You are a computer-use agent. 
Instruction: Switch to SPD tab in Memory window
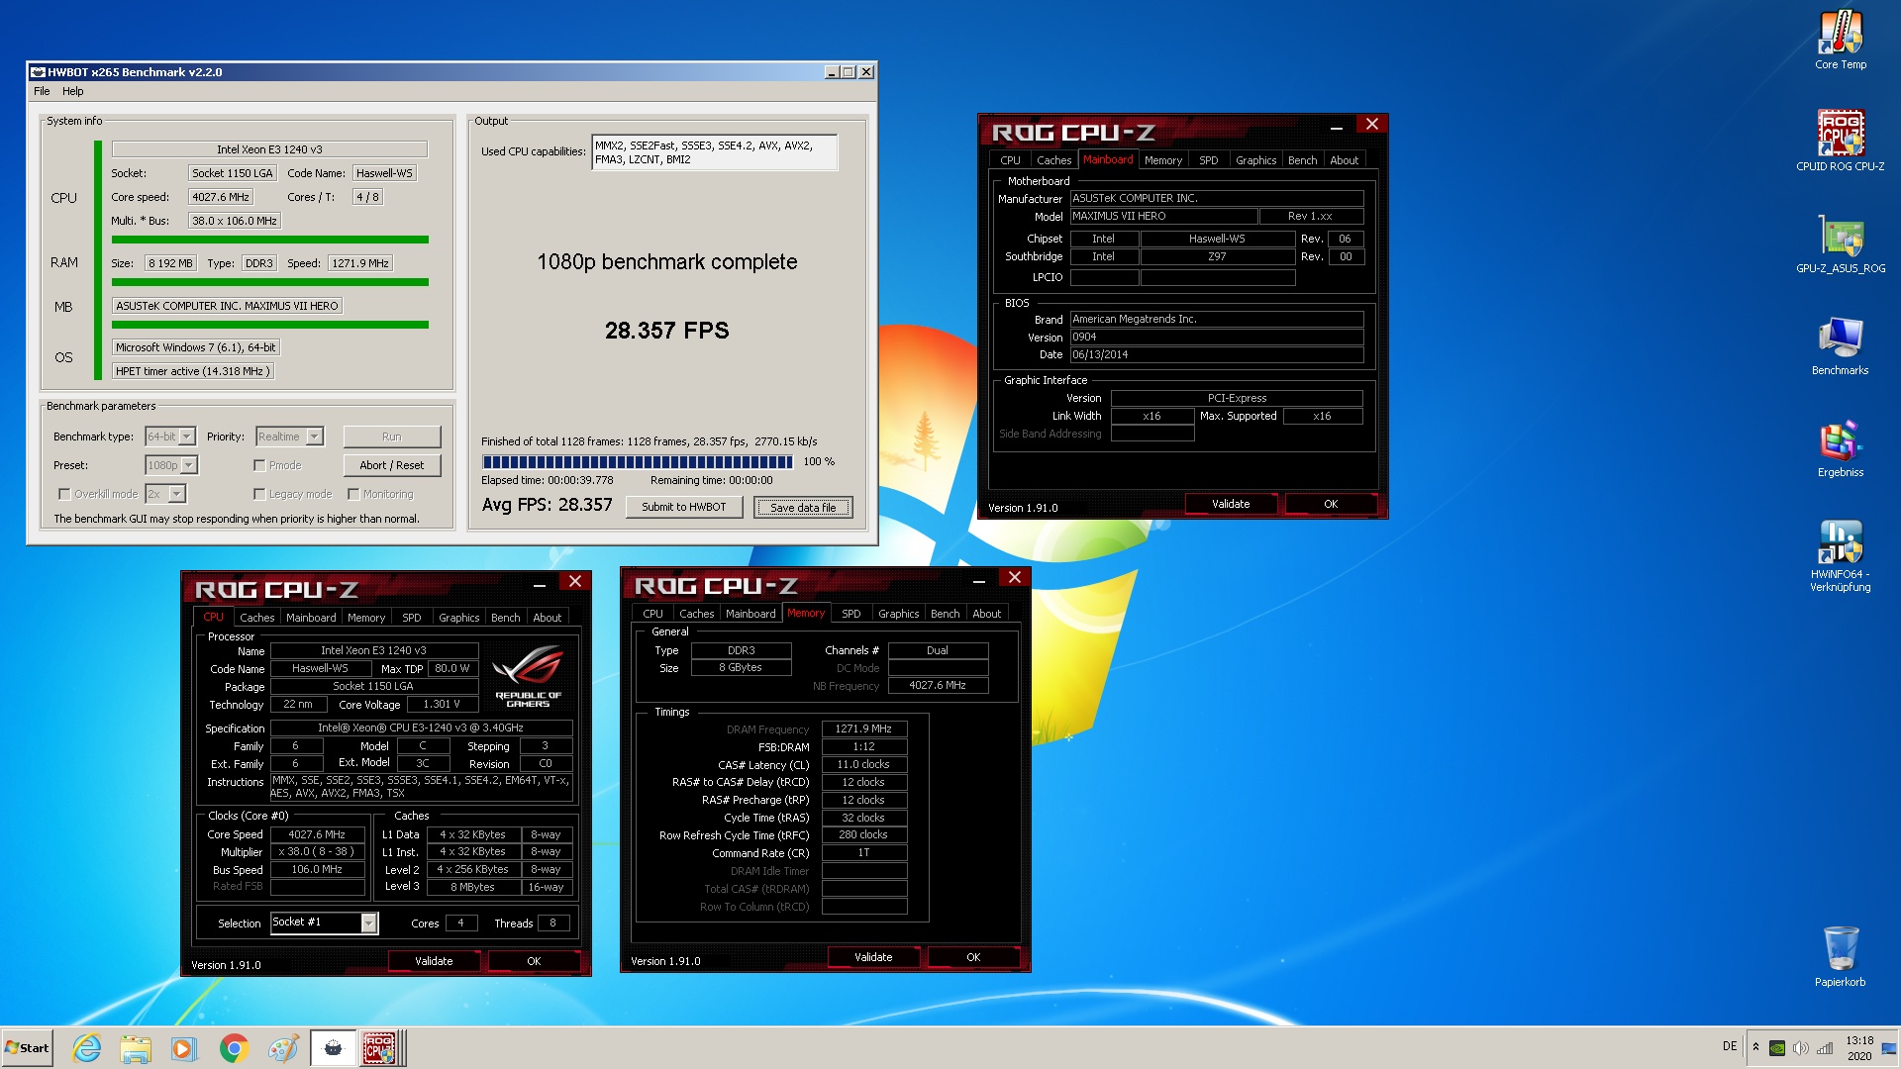tap(850, 614)
